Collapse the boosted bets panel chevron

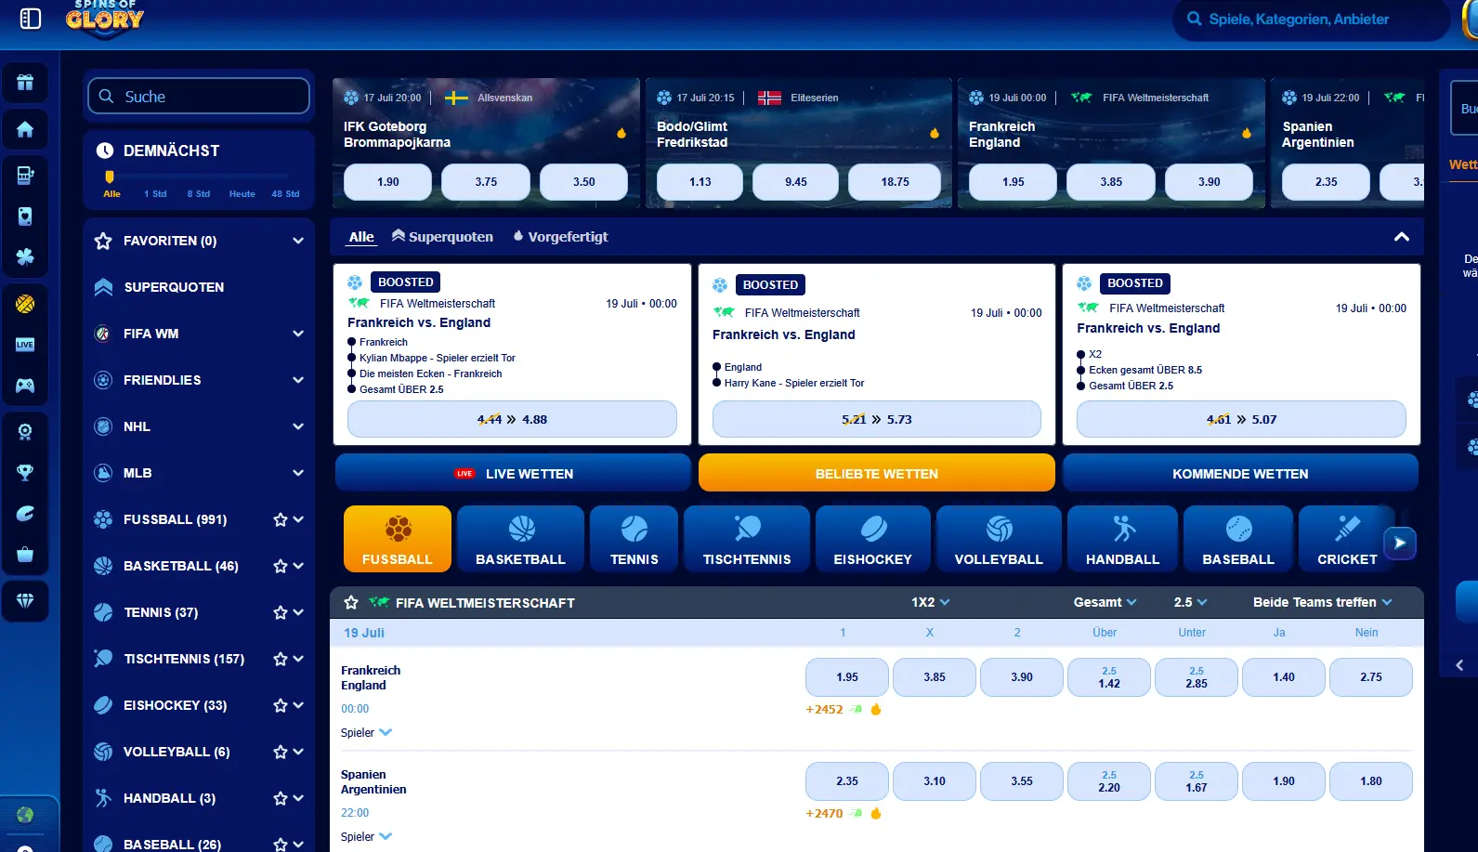[x=1402, y=237]
